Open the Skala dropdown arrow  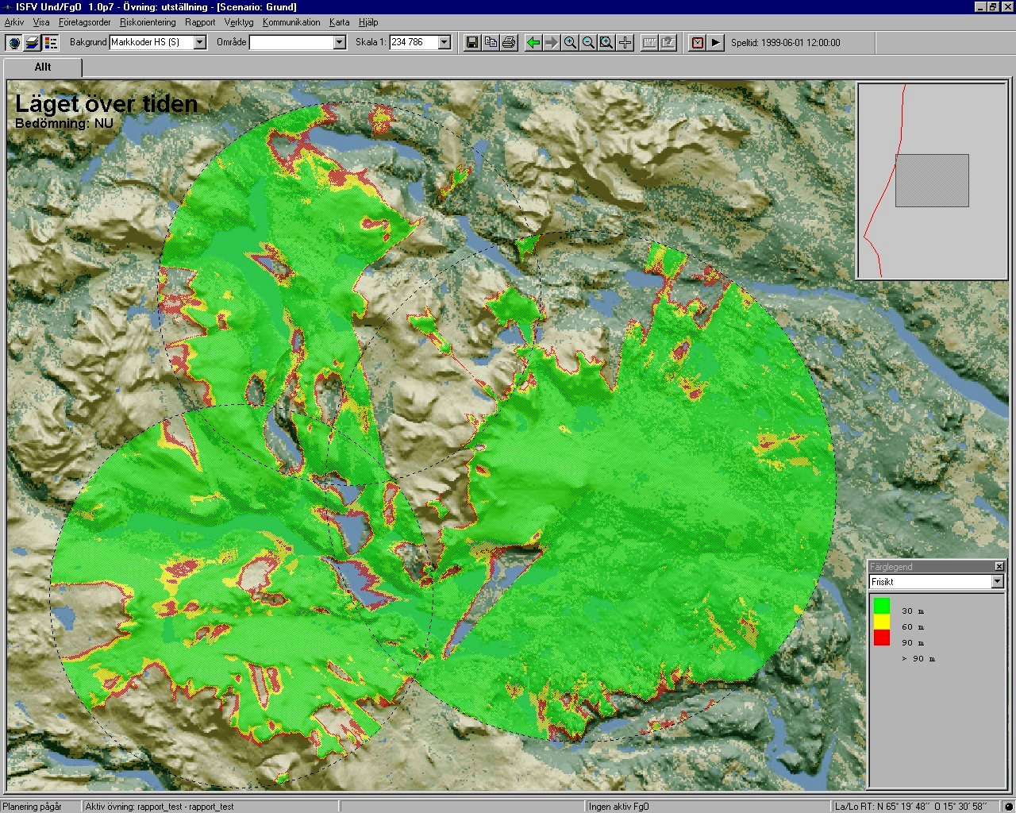pyautogui.click(x=444, y=42)
